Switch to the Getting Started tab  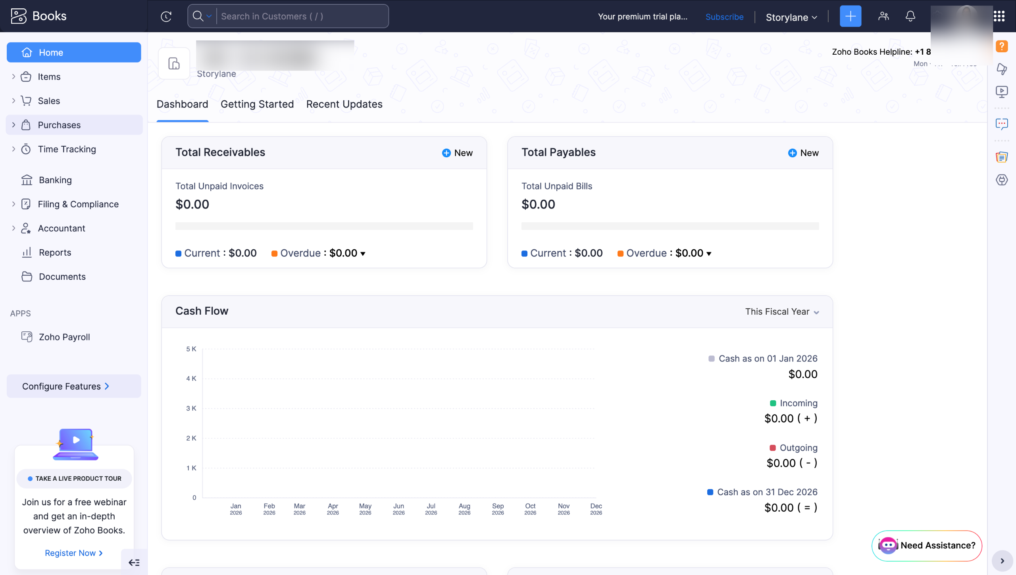coord(257,104)
